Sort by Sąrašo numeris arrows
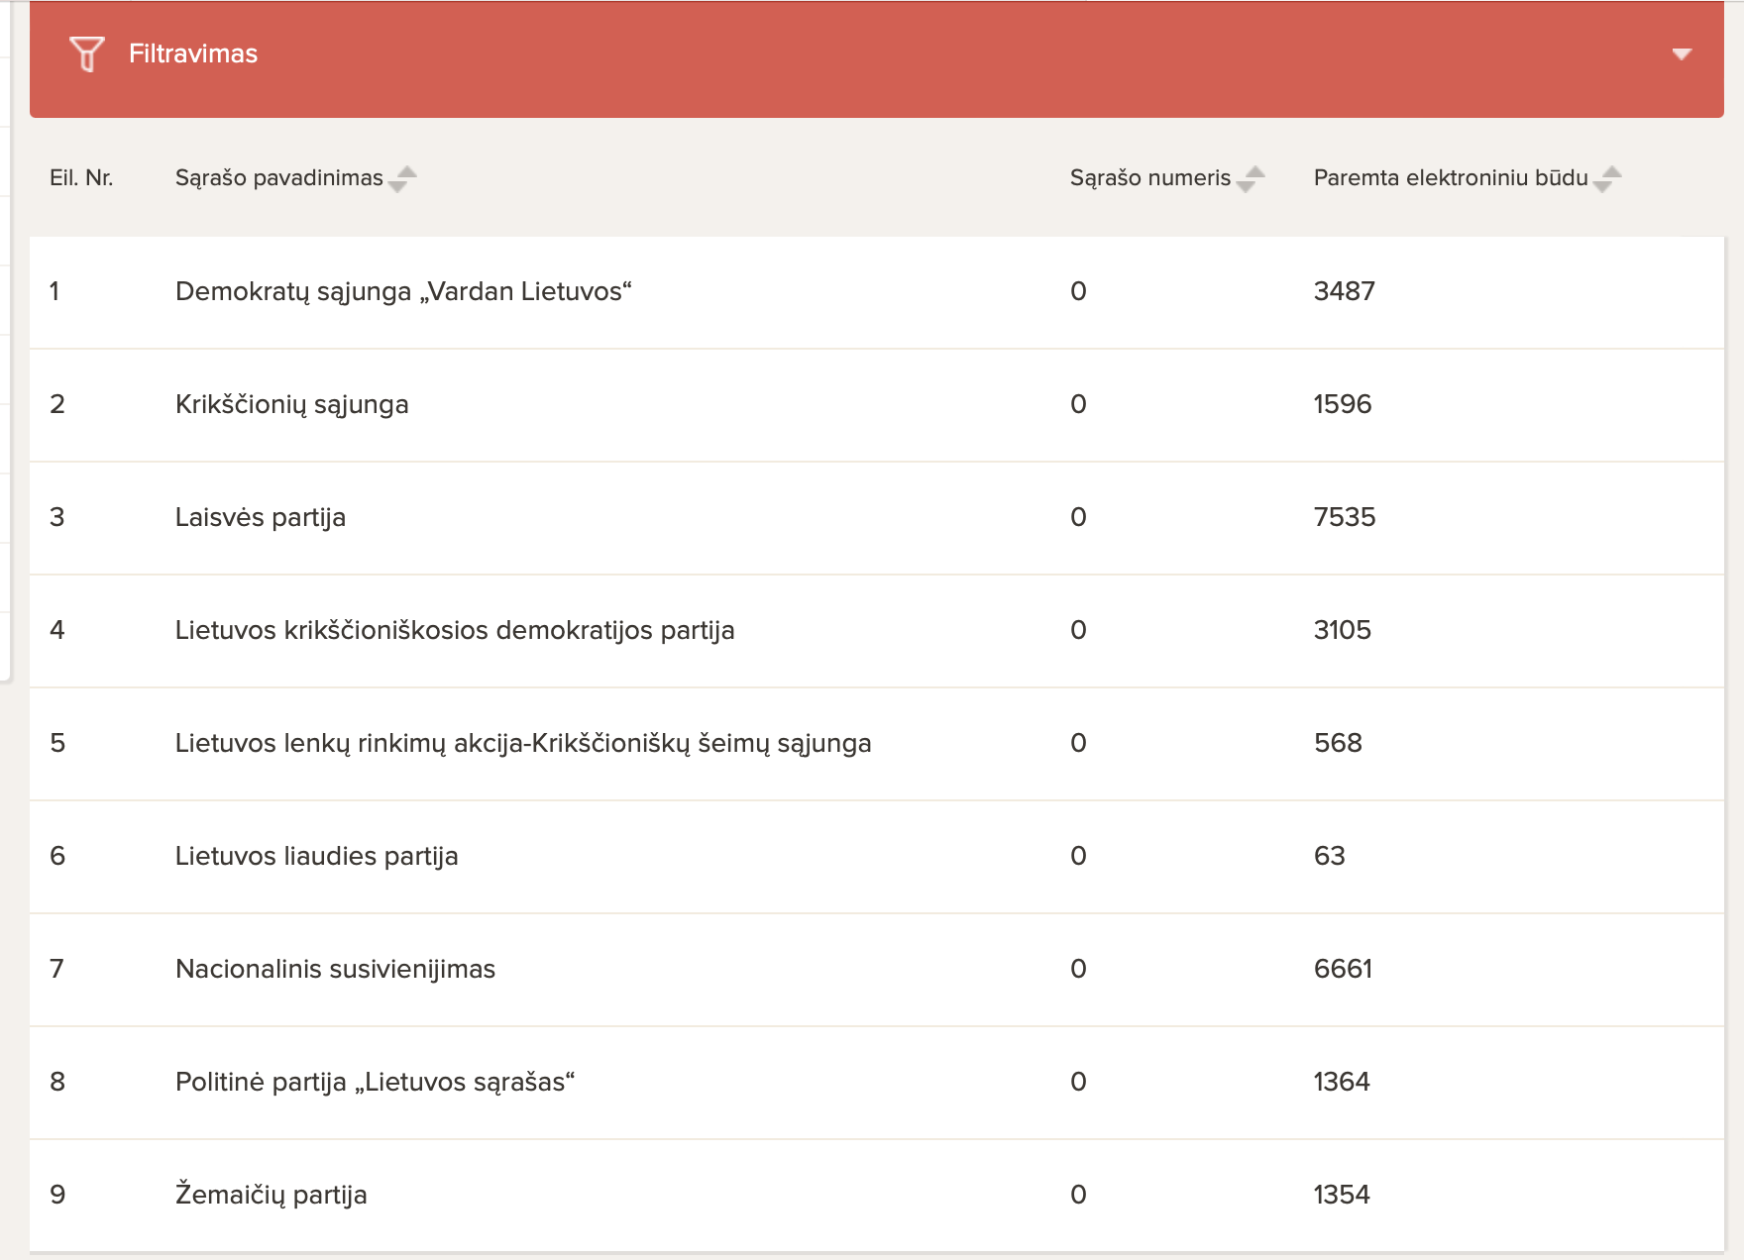This screenshot has width=1744, height=1260. [x=1253, y=178]
